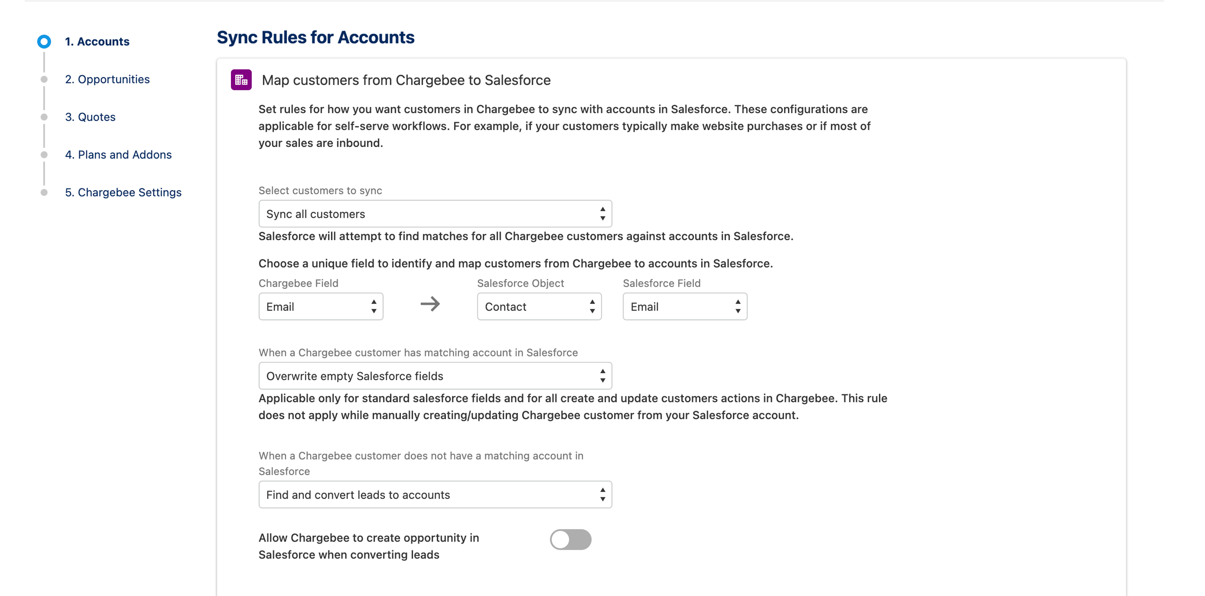Screen dimensions: 1205x596
Task: Click the Sync Rules for Accounts heading
Action: (x=315, y=37)
